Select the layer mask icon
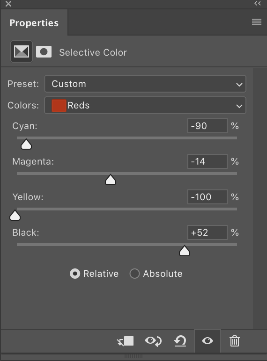This screenshot has height=361, width=267. pos(44,51)
